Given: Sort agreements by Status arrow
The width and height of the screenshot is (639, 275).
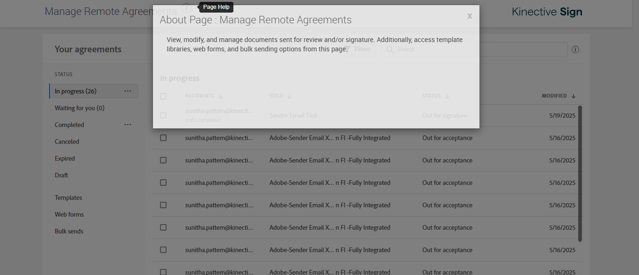Looking at the screenshot, I should coord(447,96).
